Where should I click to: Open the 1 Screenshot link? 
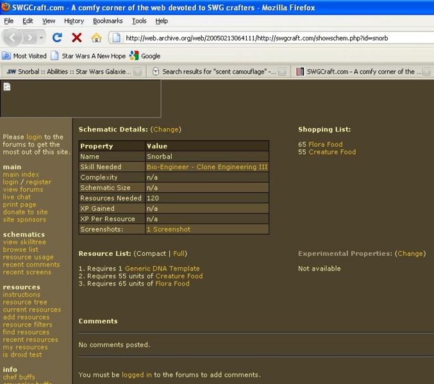pos(169,229)
